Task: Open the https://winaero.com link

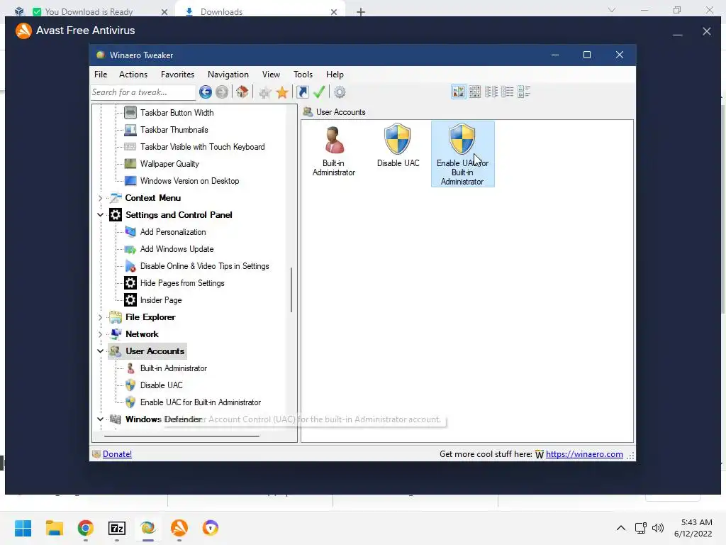Action: [x=584, y=454]
